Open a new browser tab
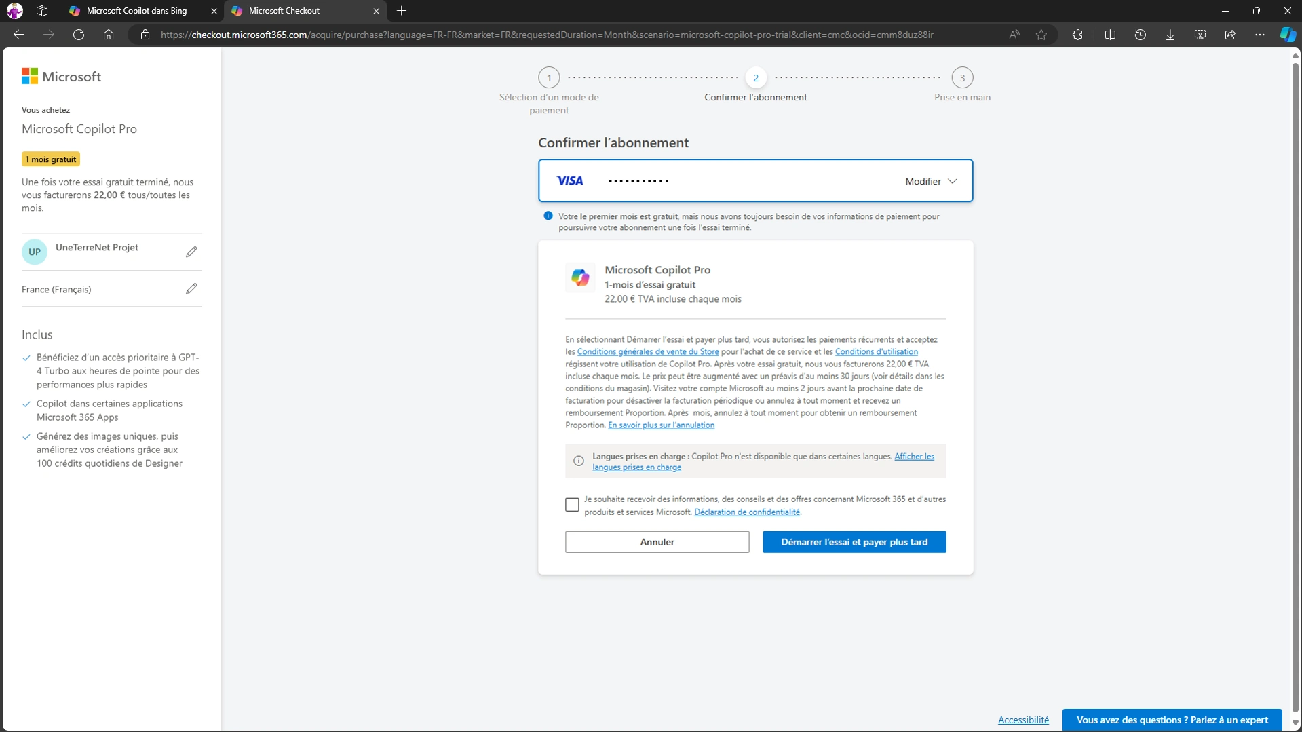The width and height of the screenshot is (1302, 732). point(402,11)
